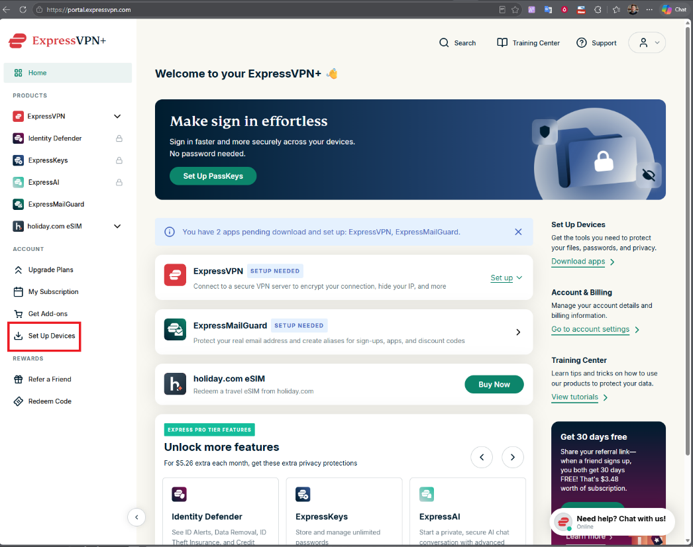Click Buy Now for holiday.com eSIM
This screenshot has height=547, width=693.
(x=494, y=384)
